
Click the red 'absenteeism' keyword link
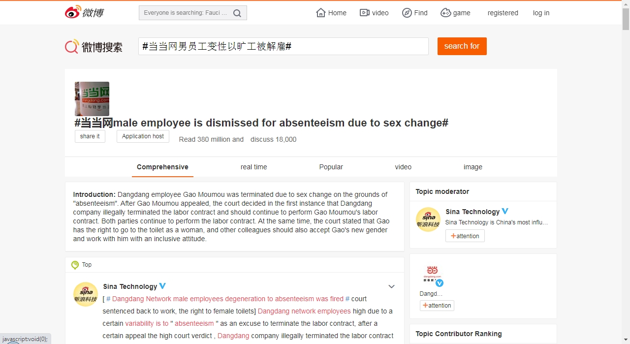194,323
